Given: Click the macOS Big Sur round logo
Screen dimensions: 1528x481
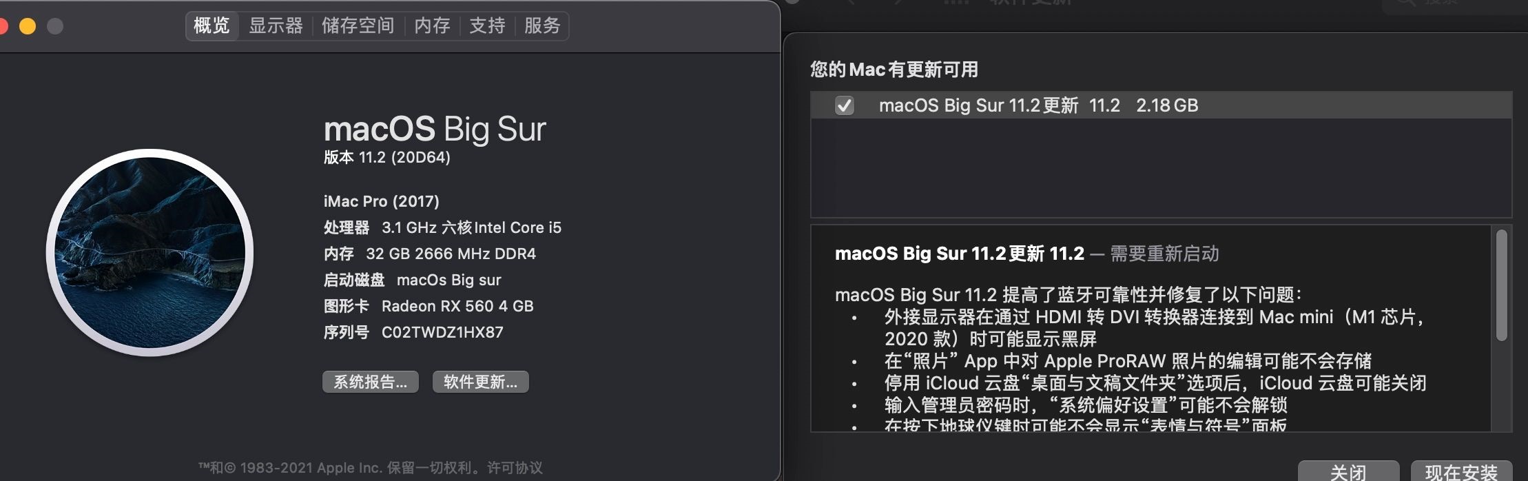Looking at the screenshot, I should pyautogui.click(x=150, y=253).
